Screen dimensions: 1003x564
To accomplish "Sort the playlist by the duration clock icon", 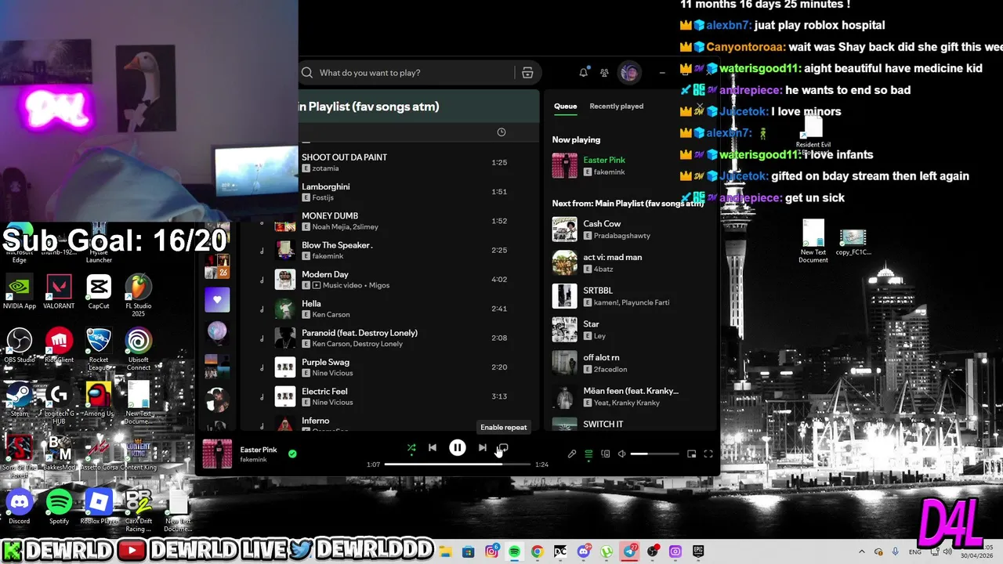I will [501, 132].
